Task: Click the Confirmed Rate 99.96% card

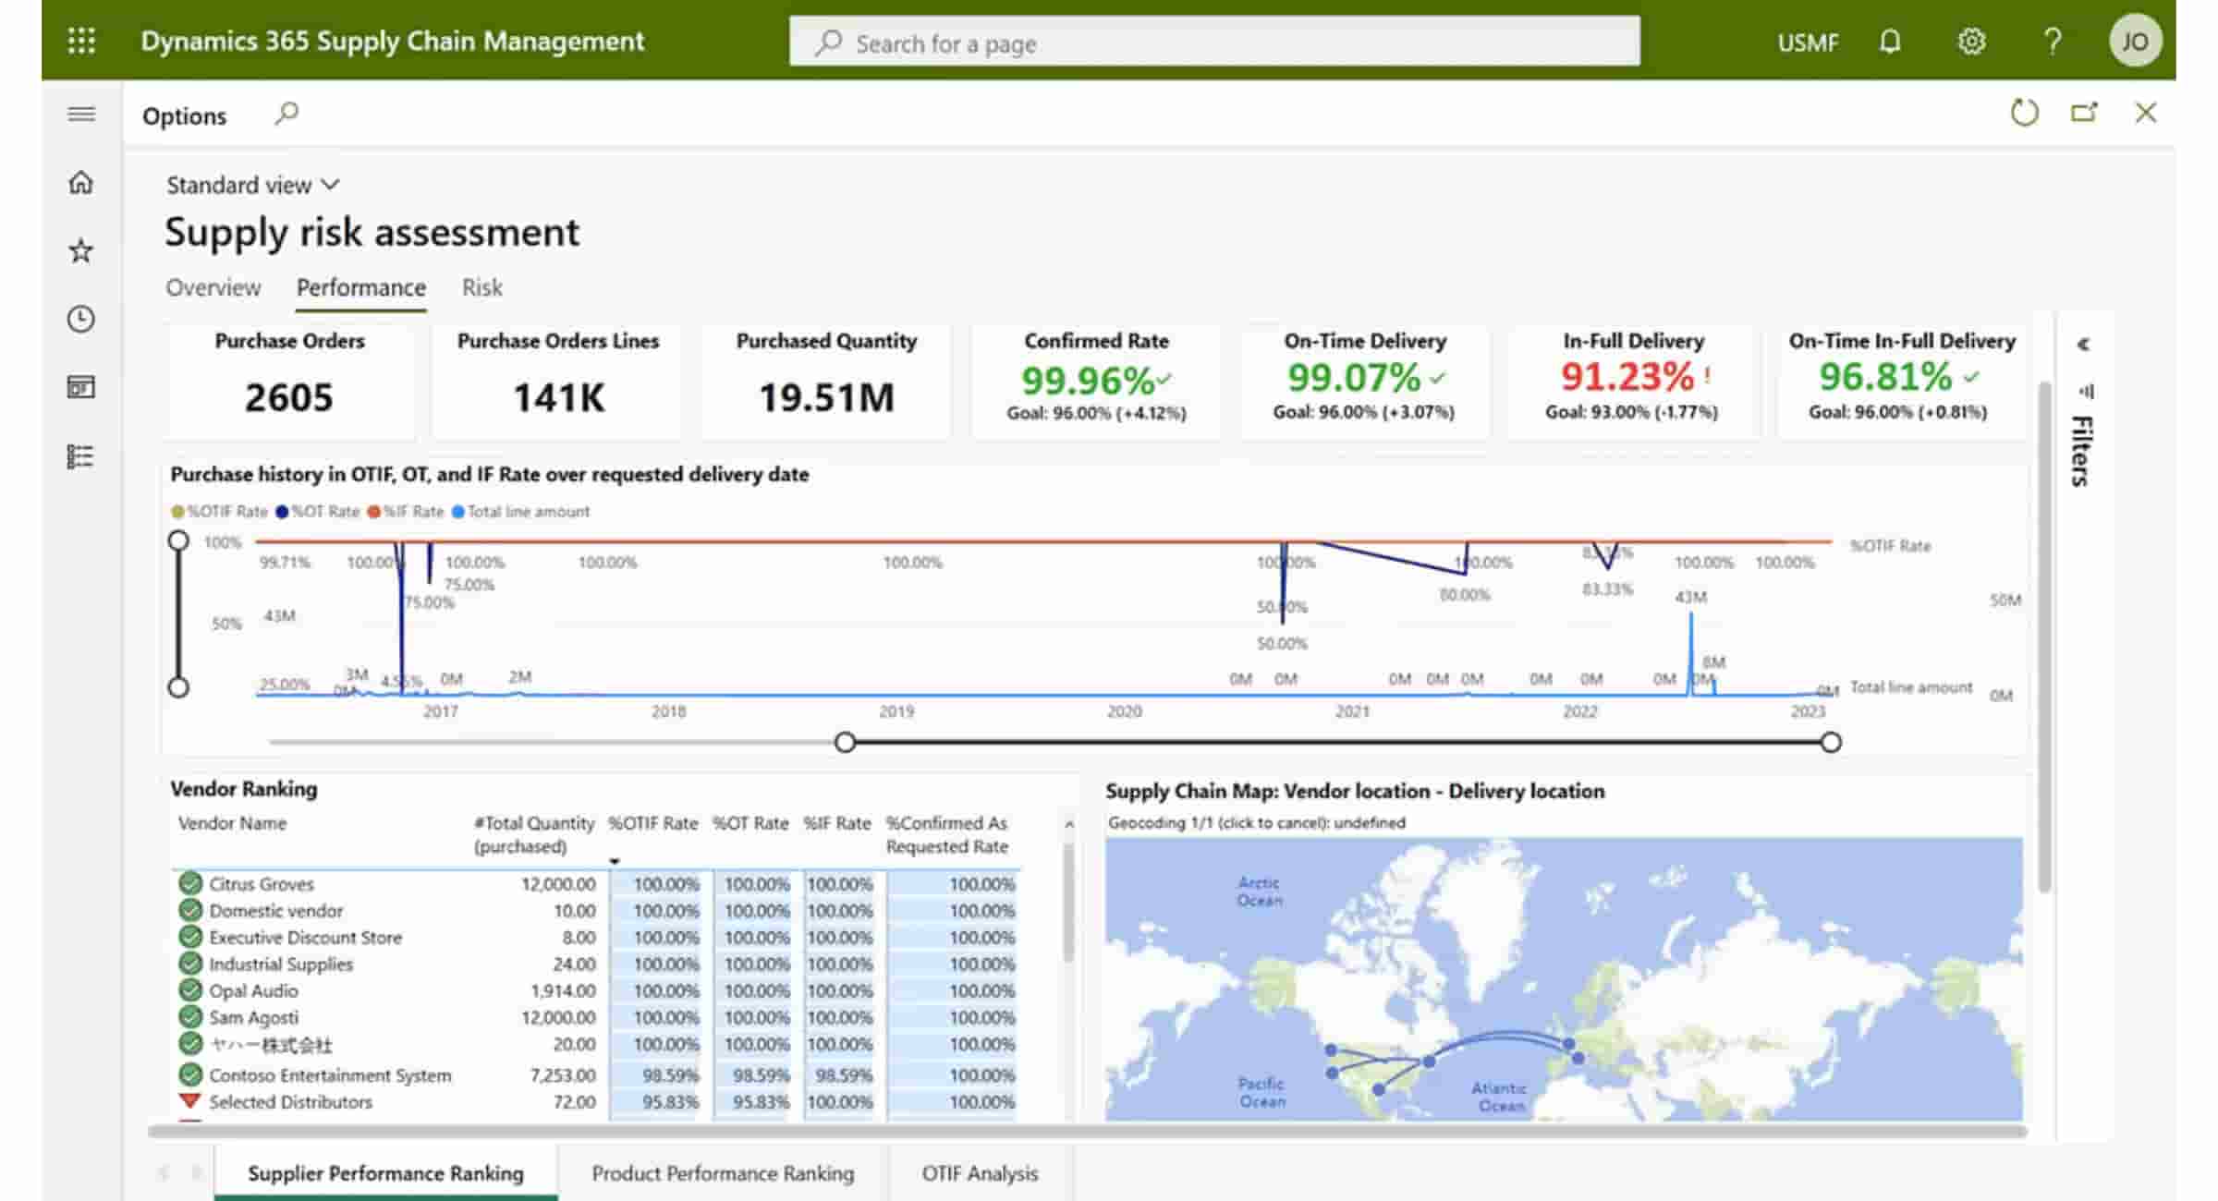Action: [1096, 381]
